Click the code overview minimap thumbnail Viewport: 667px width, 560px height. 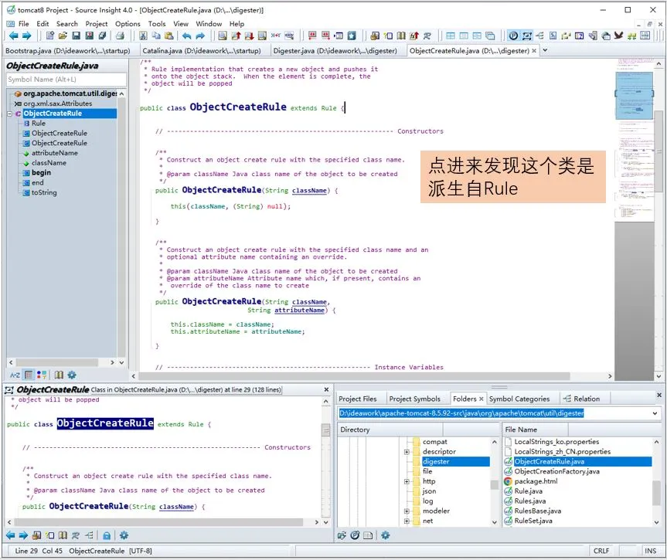[x=634, y=96]
